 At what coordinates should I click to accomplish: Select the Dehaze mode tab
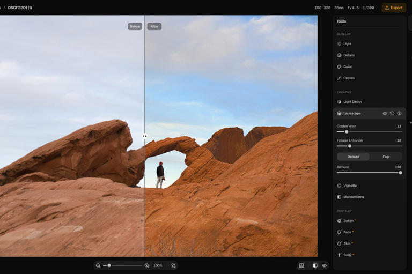(353, 157)
